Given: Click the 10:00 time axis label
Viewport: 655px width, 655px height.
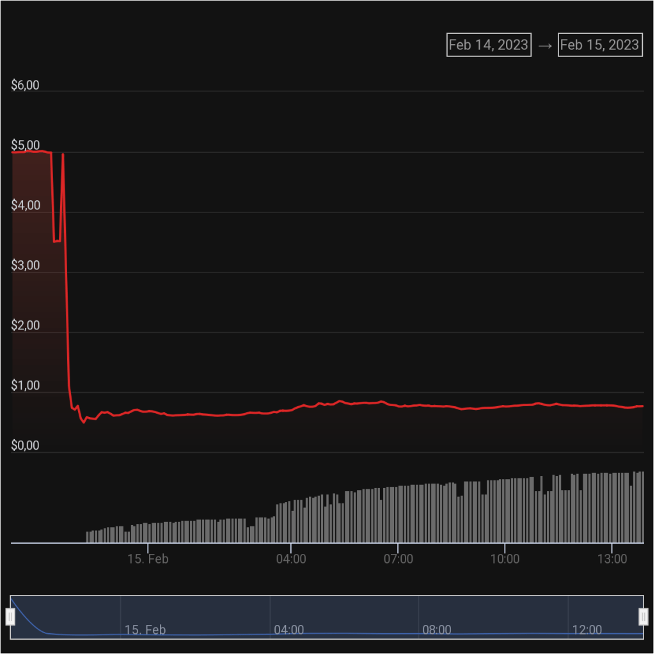Looking at the screenshot, I should tap(505, 559).
